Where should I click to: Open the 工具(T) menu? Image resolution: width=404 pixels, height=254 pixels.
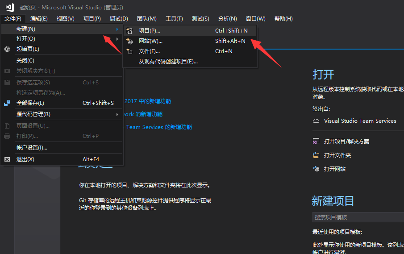(174, 19)
